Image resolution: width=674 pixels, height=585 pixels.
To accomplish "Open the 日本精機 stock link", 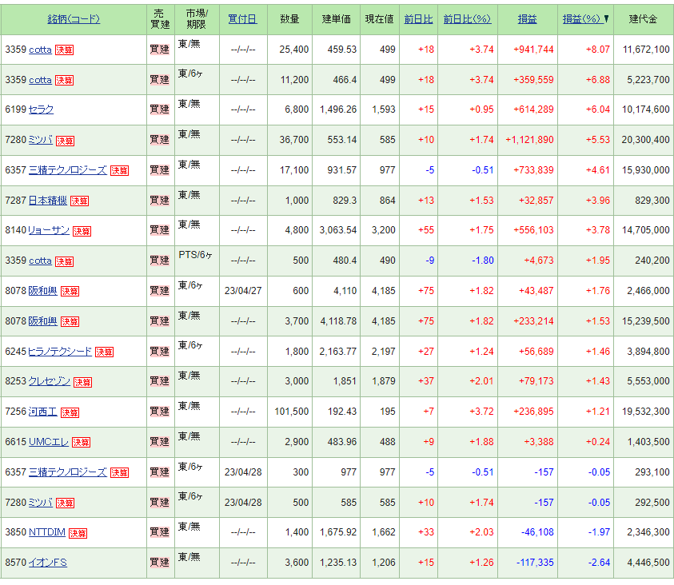I will click(x=48, y=201).
